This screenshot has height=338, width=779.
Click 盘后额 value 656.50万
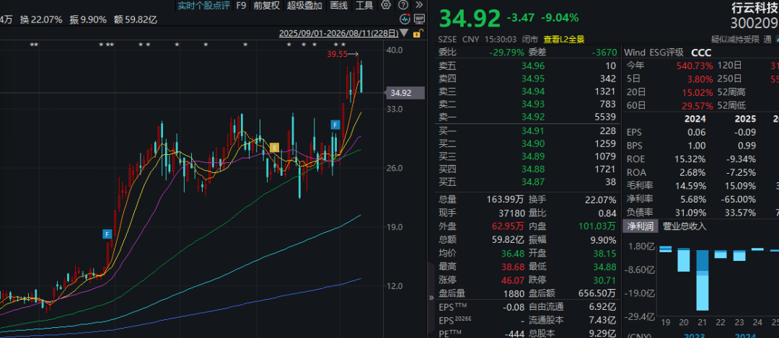(x=596, y=293)
